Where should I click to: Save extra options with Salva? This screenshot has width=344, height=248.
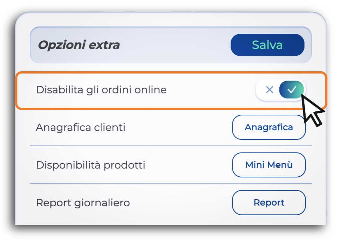pos(267,45)
